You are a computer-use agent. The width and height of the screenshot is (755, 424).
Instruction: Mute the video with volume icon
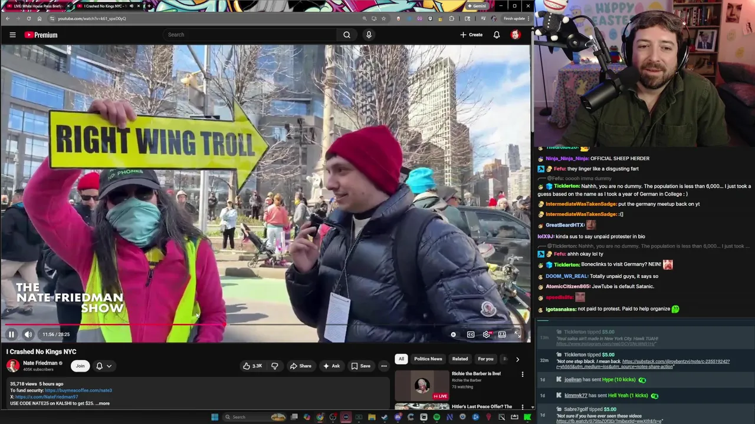[x=28, y=334]
